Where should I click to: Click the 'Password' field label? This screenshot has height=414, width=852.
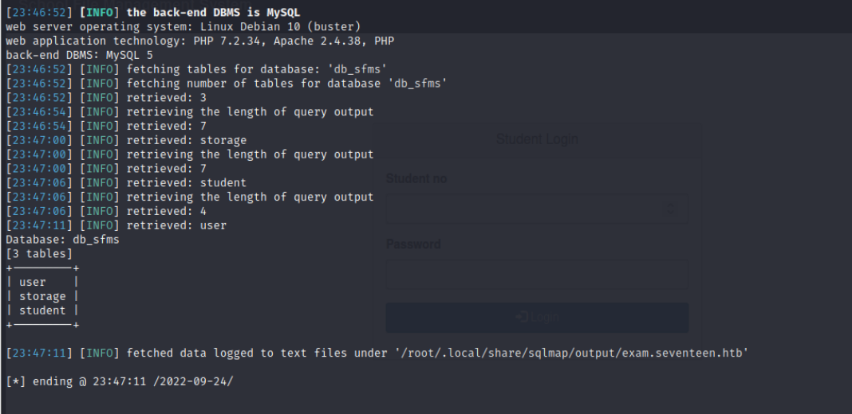pos(413,244)
